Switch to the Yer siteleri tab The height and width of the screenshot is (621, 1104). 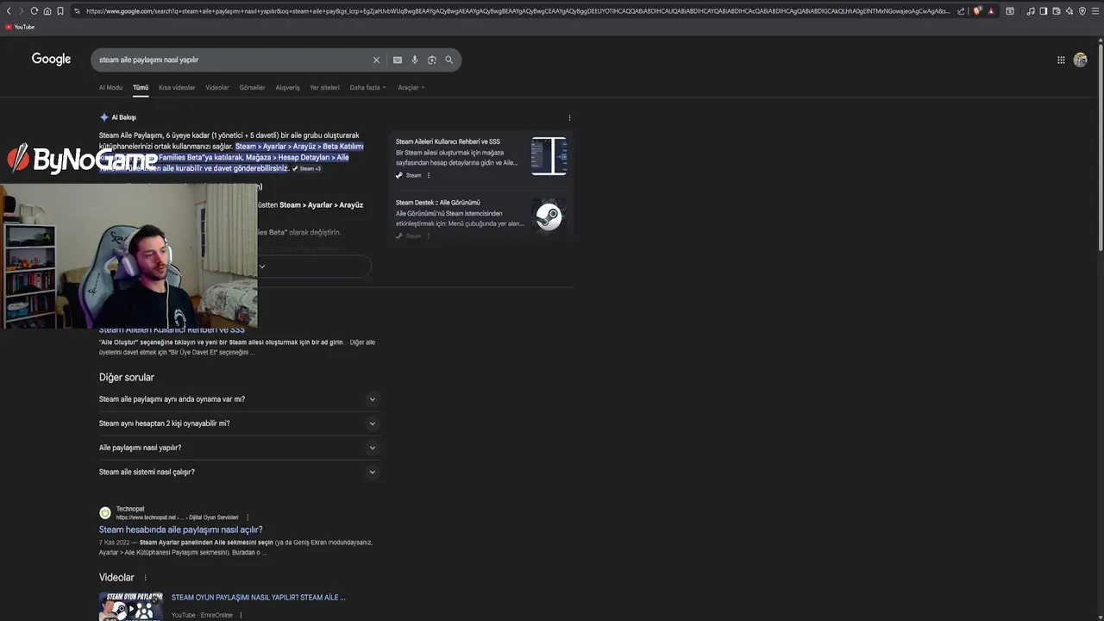pyautogui.click(x=324, y=87)
